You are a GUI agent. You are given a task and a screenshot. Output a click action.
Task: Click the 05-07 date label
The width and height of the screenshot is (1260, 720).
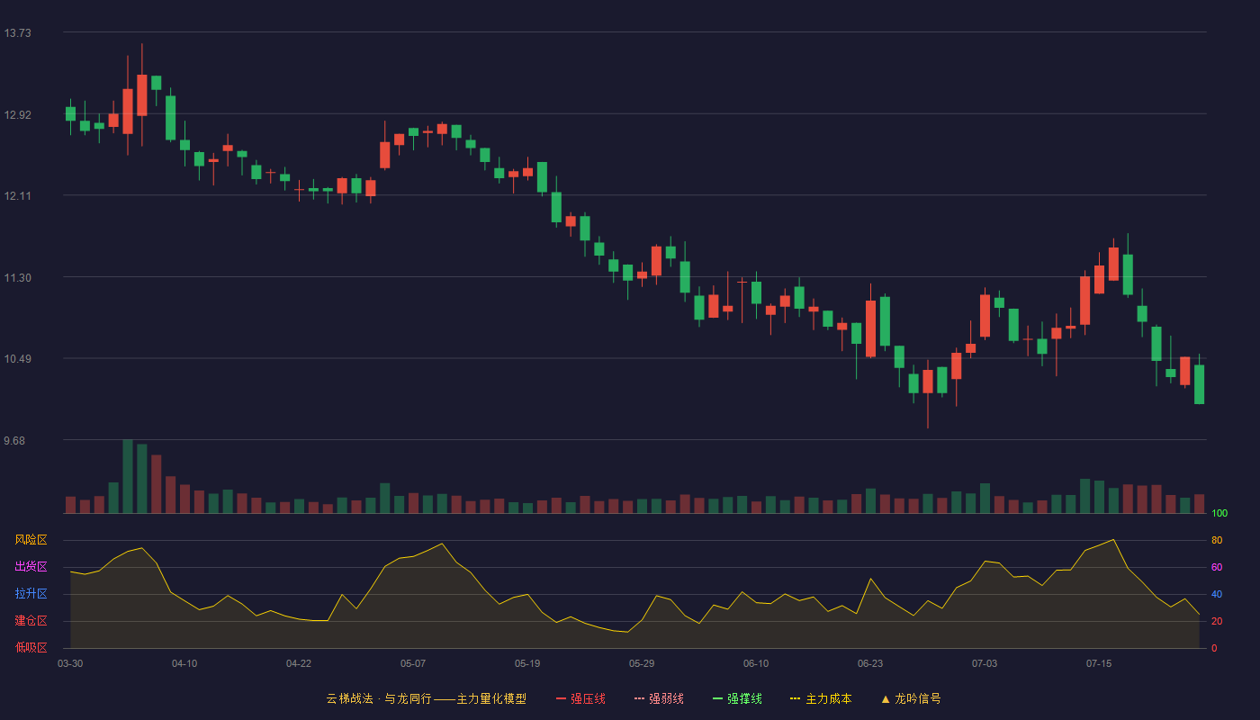tap(413, 663)
